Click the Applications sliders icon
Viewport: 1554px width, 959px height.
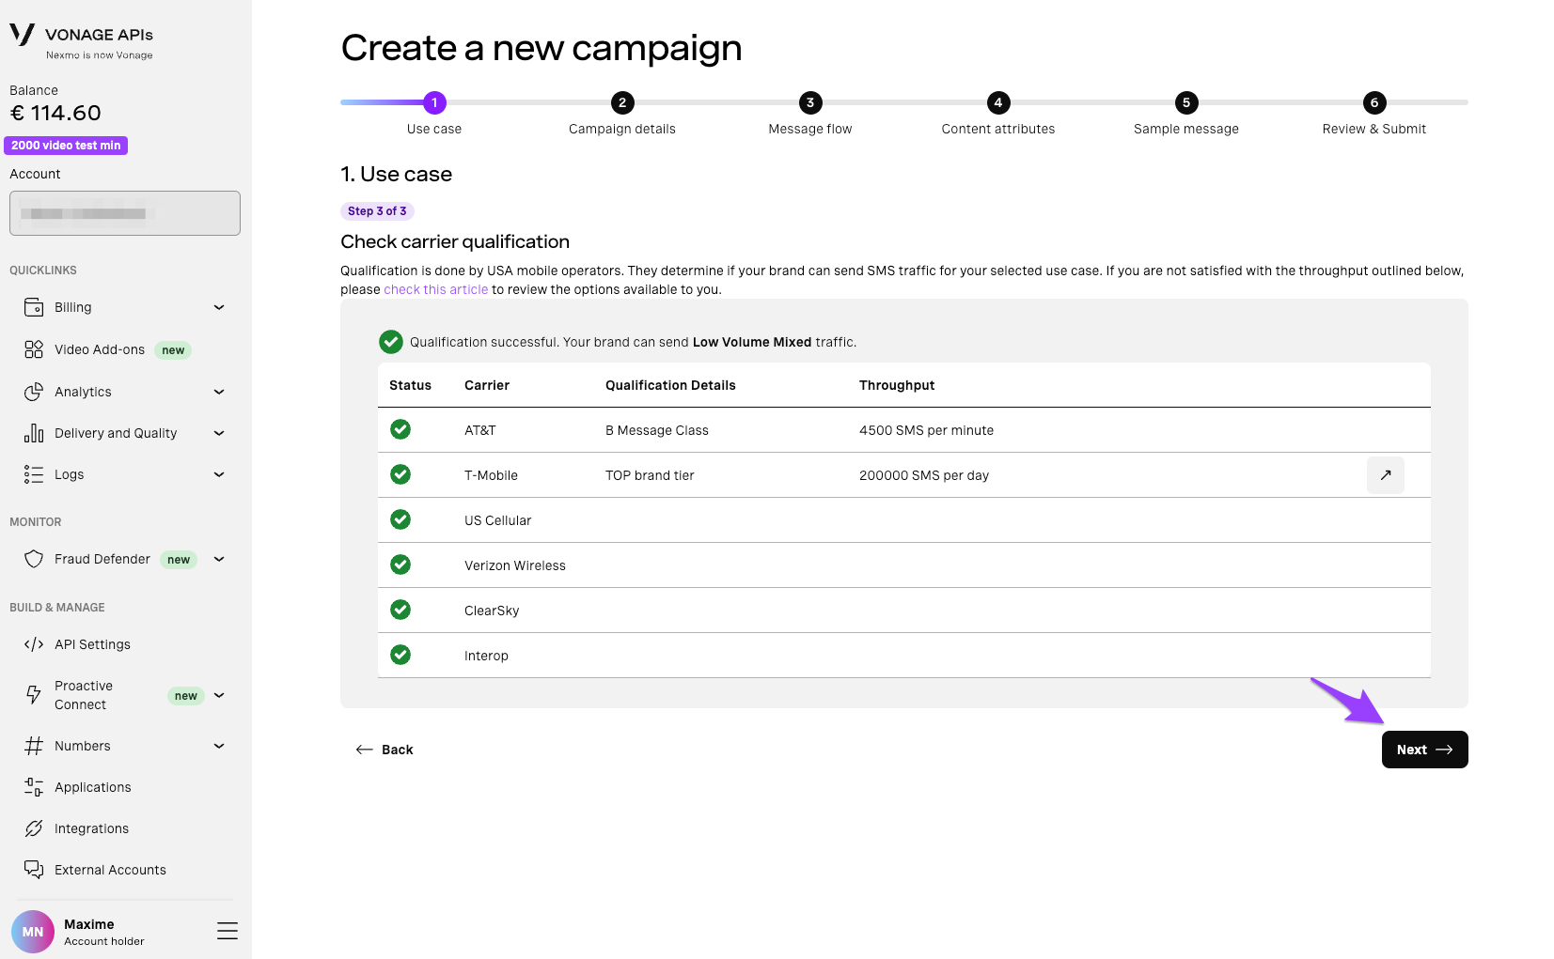point(34,787)
